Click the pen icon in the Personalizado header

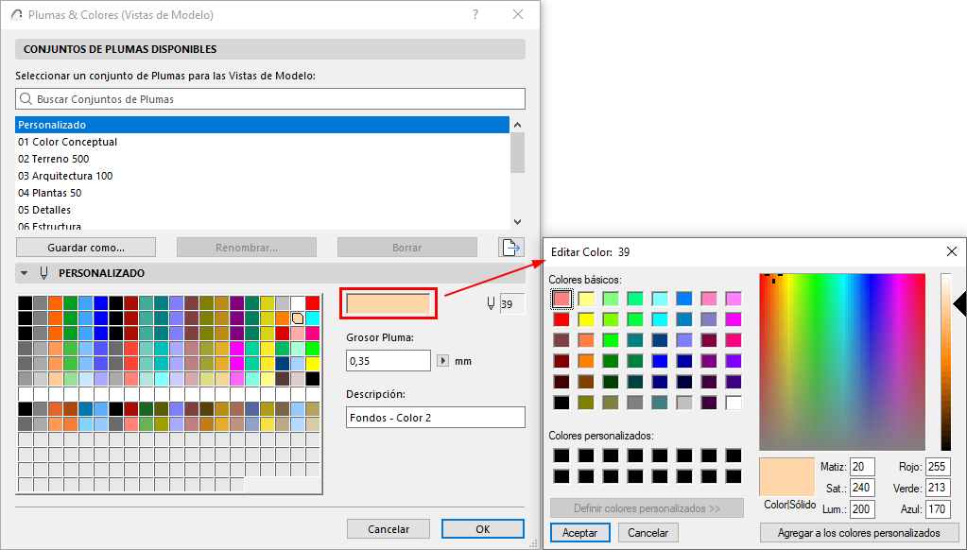pos(42,272)
